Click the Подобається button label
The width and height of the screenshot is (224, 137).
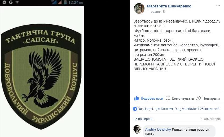[152, 98]
